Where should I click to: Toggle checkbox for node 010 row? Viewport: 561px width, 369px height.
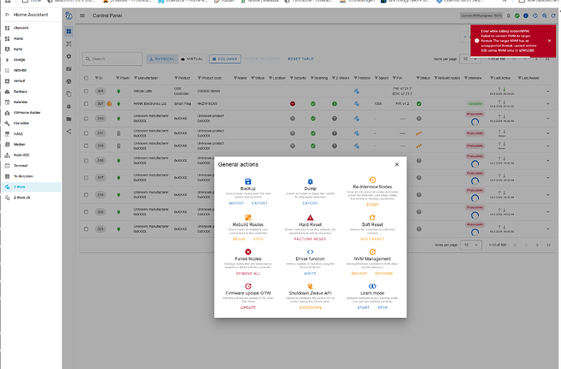(86, 119)
